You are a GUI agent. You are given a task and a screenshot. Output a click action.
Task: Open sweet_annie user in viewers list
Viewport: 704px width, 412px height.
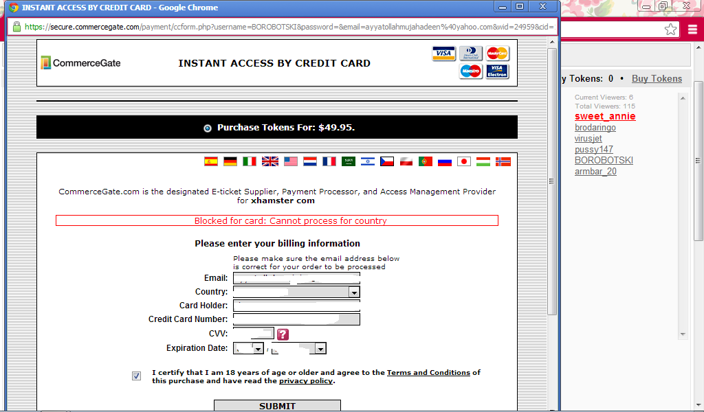coord(605,117)
